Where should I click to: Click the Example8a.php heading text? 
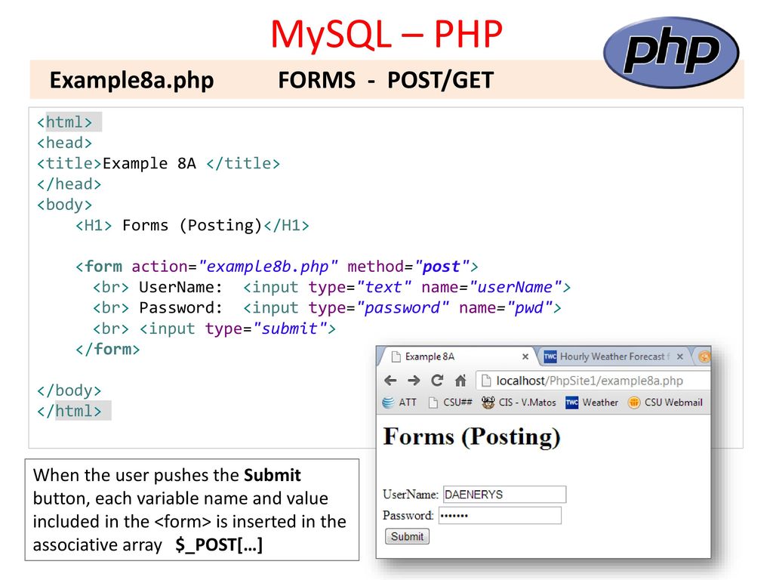coord(131,80)
